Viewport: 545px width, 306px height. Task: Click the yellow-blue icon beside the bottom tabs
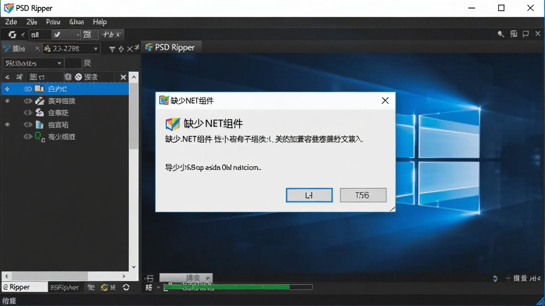click(x=104, y=287)
